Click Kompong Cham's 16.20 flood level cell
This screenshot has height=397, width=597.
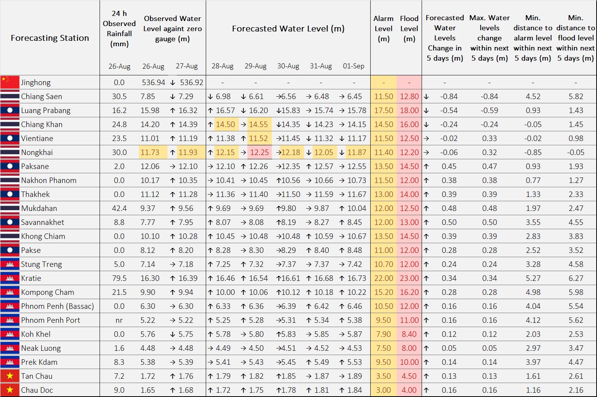click(x=409, y=292)
